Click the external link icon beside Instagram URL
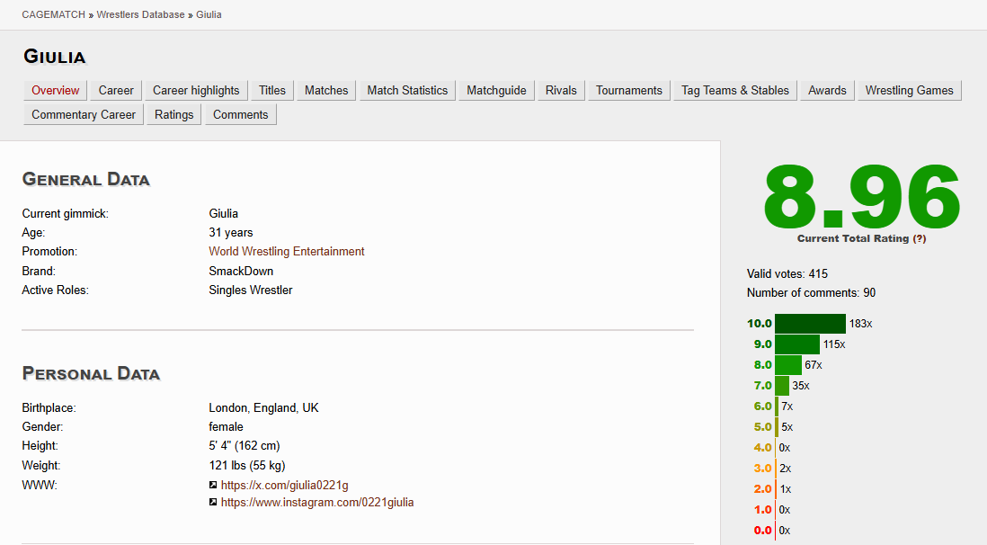 click(x=213, y=503)
